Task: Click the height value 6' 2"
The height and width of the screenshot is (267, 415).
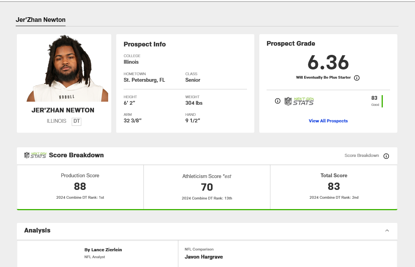Action: point(129,103)
